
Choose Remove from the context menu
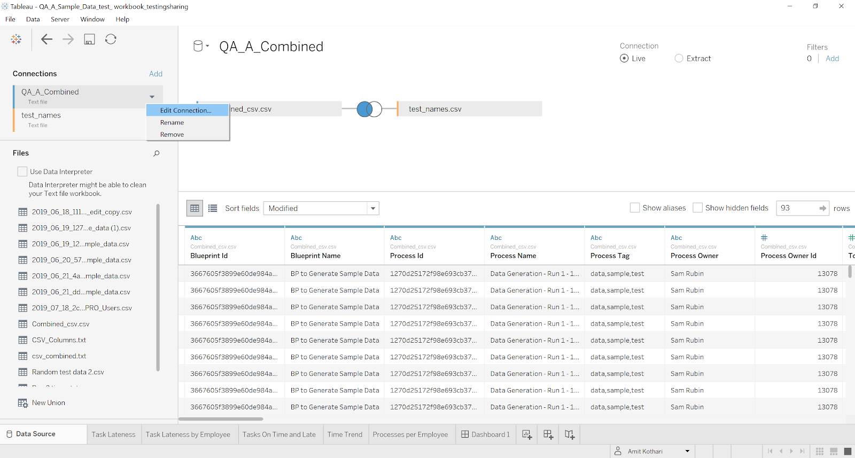(x=188, y=135)
